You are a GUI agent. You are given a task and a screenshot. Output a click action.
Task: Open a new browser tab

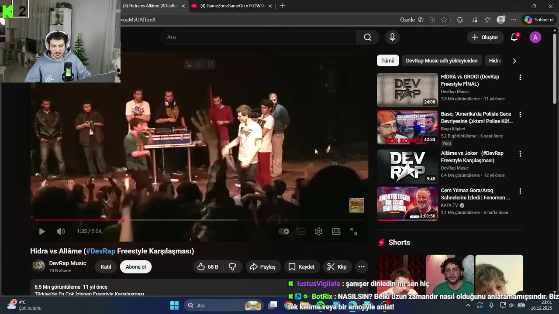pyautogui.click(x=282, y=6)
